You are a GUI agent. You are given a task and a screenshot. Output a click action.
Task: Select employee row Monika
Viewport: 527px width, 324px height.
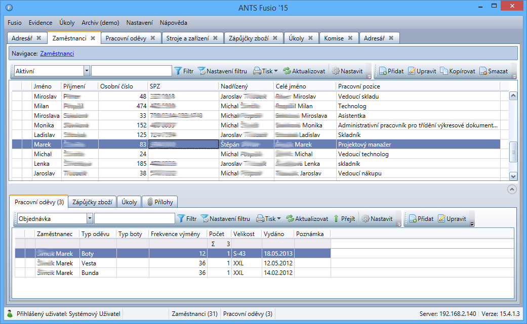(256, 125)
